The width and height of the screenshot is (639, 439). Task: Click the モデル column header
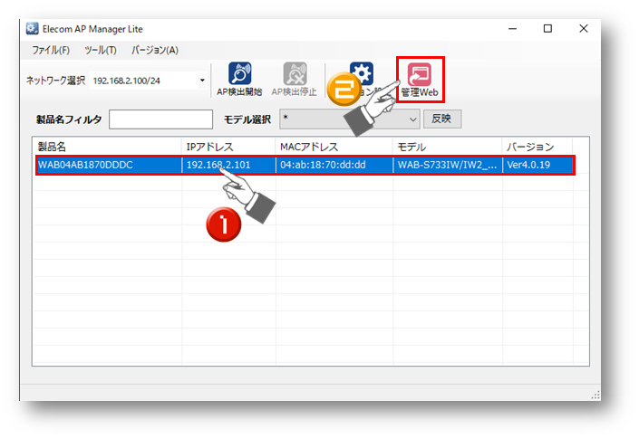(x=448, y=147)
